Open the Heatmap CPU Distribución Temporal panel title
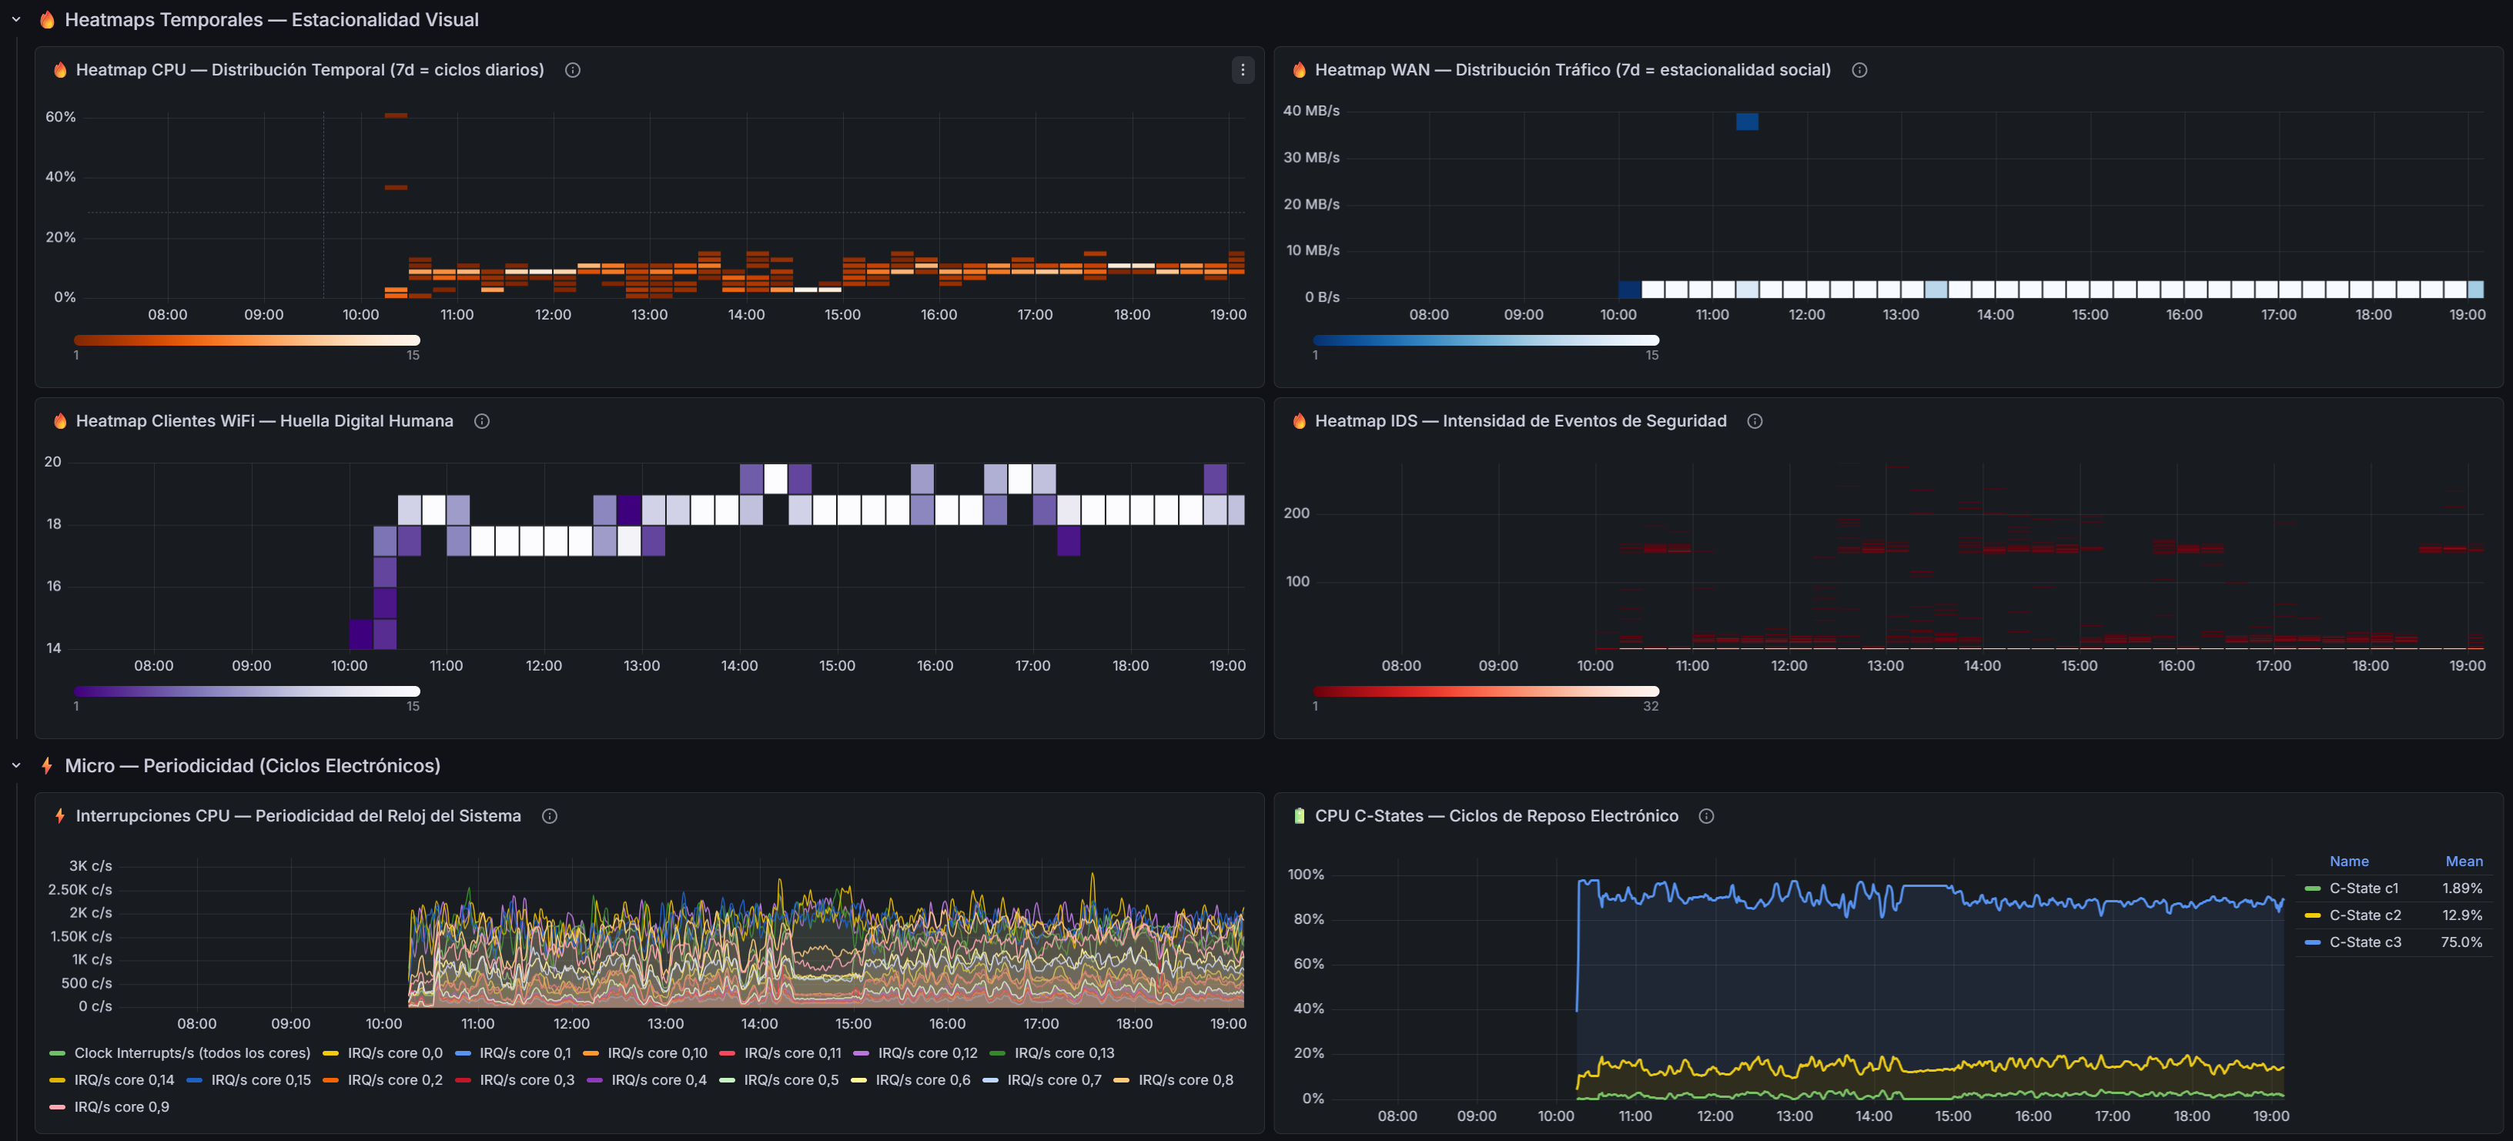2513x1141 pixels. (310, 70)
